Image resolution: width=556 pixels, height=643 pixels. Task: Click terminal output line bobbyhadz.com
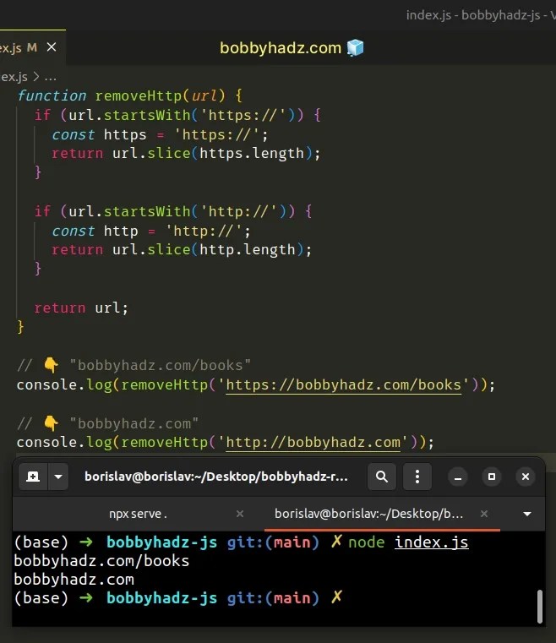pyautogui.click(x=74, y=580)
